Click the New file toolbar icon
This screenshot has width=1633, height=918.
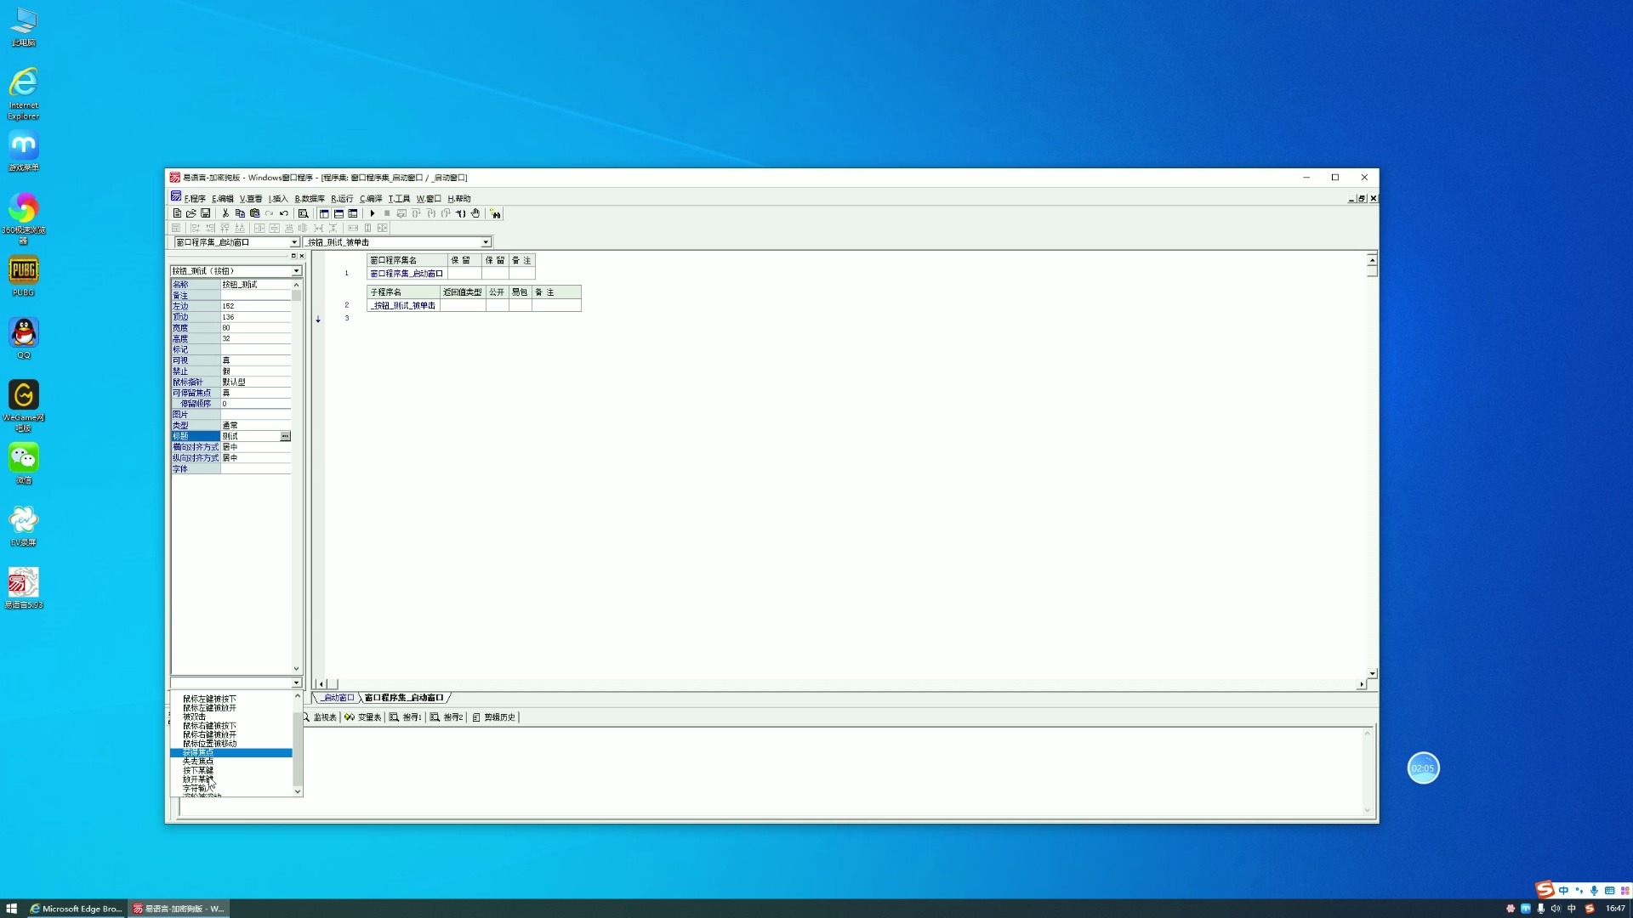pyautogui.click(x=177, y=213)
